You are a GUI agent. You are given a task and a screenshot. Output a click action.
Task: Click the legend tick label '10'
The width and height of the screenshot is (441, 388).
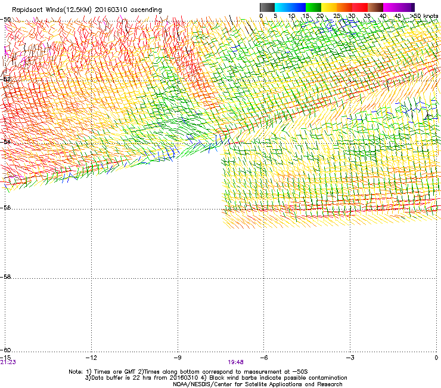pos(291,16)
